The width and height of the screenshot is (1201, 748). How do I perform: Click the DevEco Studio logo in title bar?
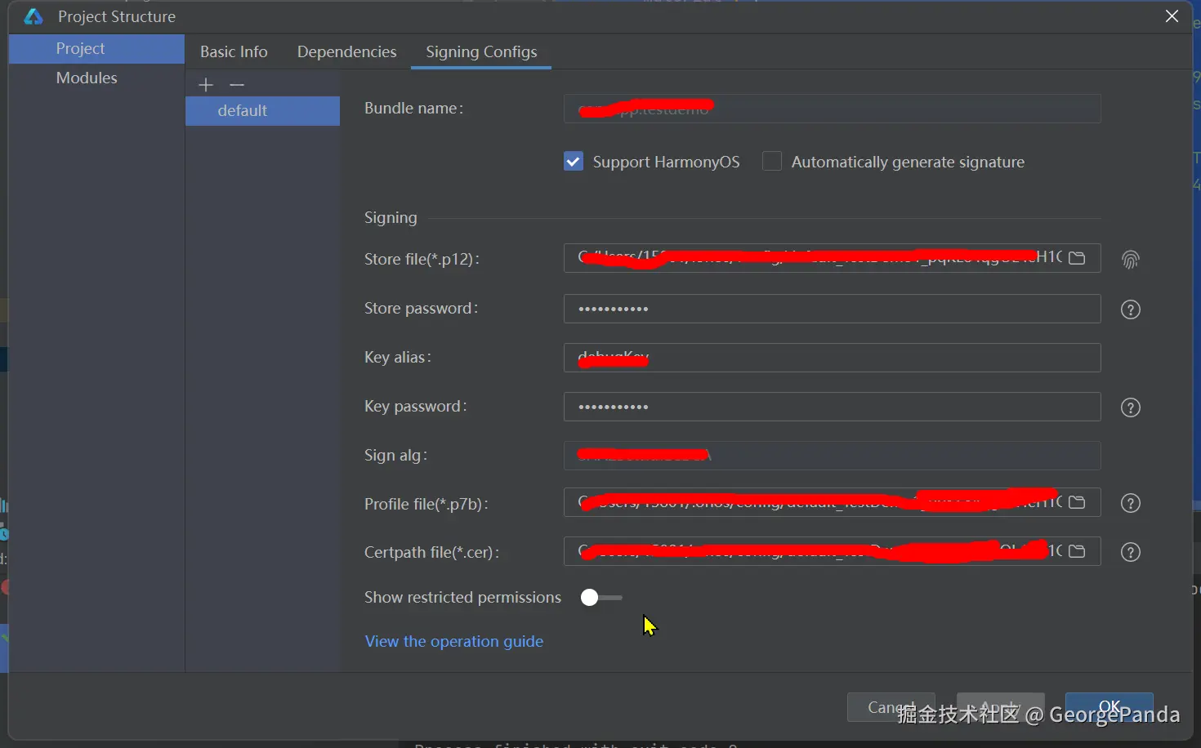(x=33, y=16)
